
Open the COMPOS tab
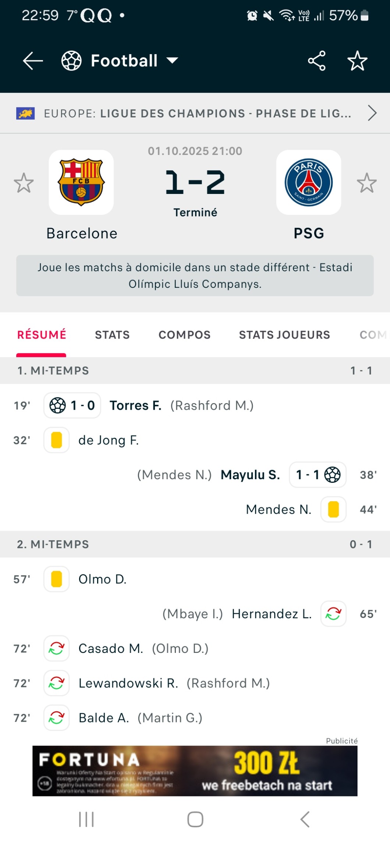pos(184,335)
